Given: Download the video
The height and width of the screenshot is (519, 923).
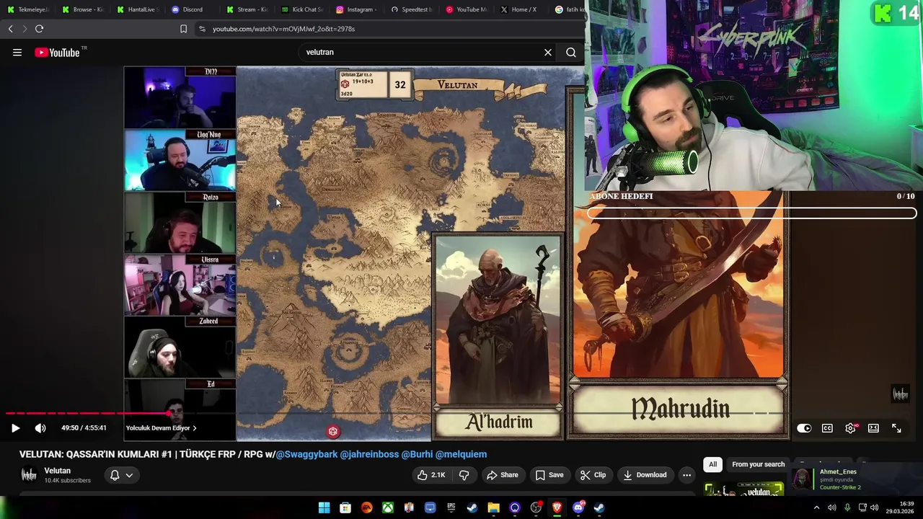Looking at the screenshot, I should pyautogui.click(x=645, y=475).
